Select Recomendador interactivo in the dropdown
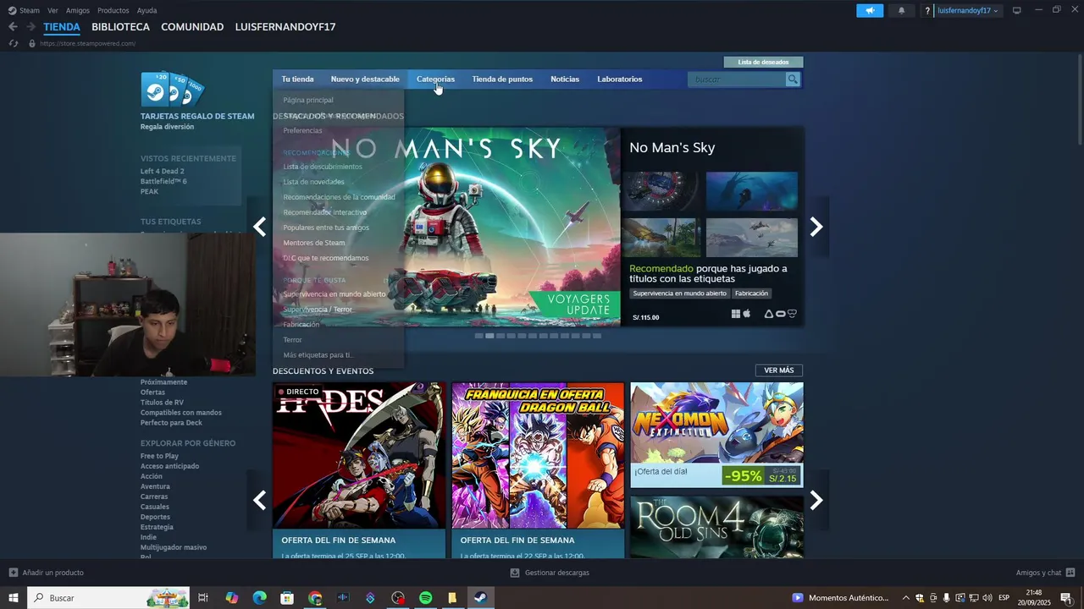Image resolution: width=1084 pixels, height=609 pixels. coord(325,212)
